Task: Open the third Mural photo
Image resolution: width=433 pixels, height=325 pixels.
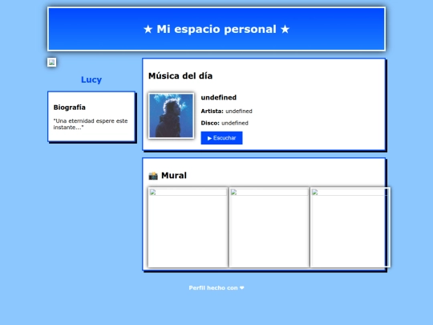Action: tap(350, 227)
